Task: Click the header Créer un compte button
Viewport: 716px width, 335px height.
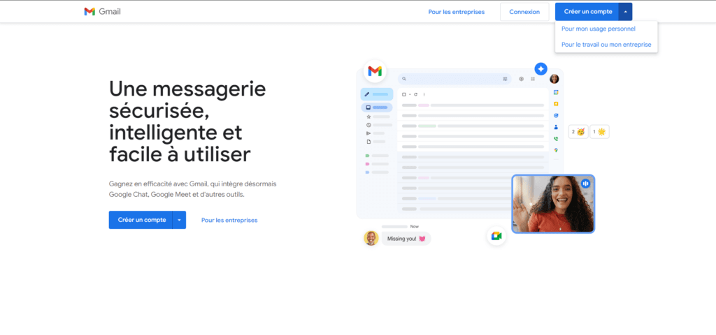Action: (x=587, y=12)
